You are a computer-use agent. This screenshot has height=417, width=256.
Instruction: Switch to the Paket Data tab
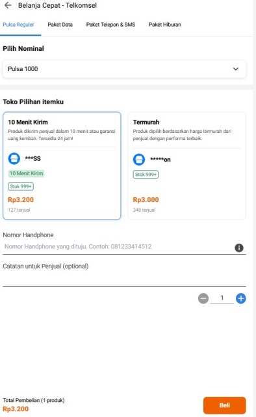coord(60,25)
